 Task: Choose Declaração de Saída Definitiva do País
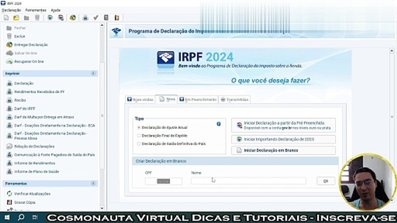[139, 144]
